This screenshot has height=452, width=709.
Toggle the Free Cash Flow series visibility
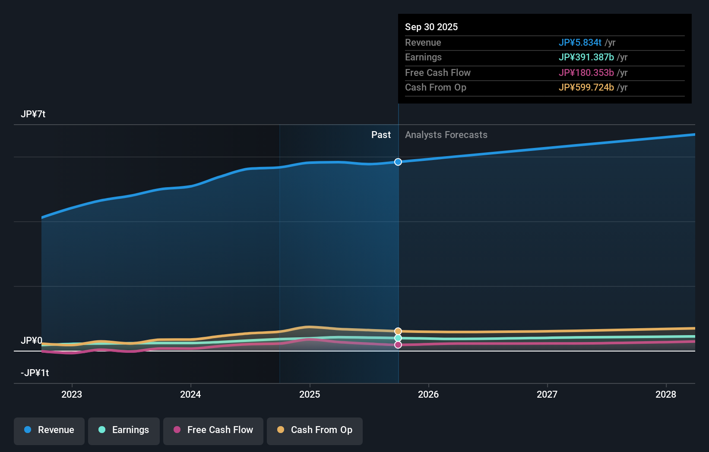[213, 430]
